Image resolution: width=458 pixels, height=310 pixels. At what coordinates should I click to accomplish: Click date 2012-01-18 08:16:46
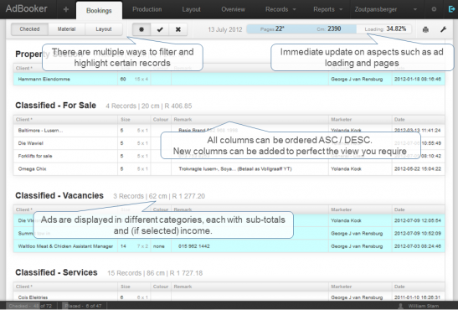(418, 80)
